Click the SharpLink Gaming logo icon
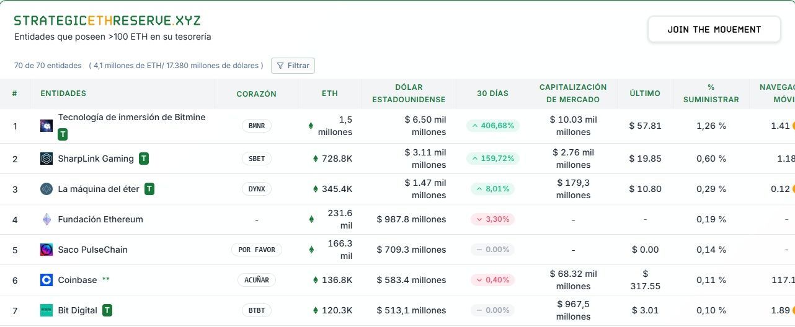 point(47,159)
